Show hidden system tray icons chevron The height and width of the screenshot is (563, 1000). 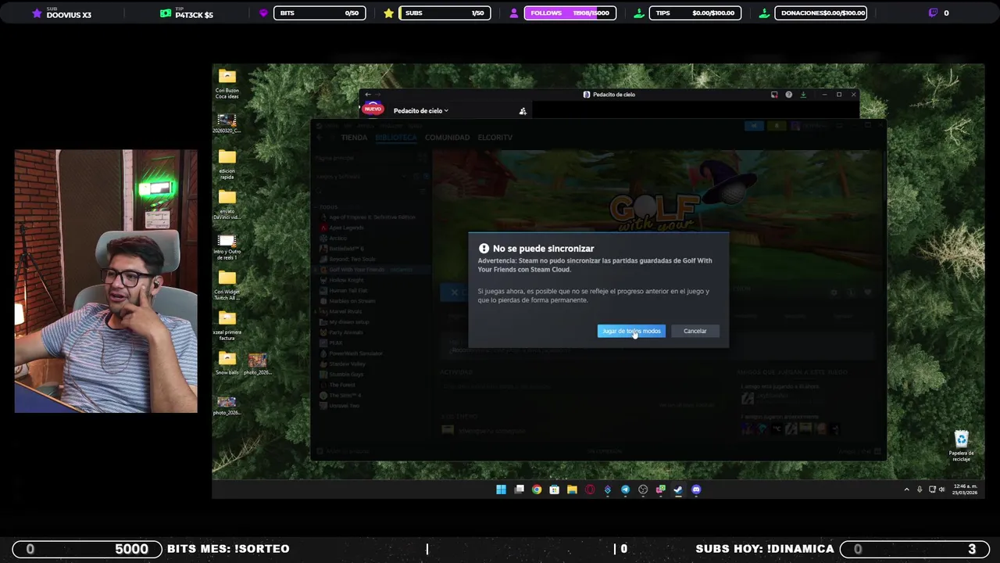[x=906, y=489]
